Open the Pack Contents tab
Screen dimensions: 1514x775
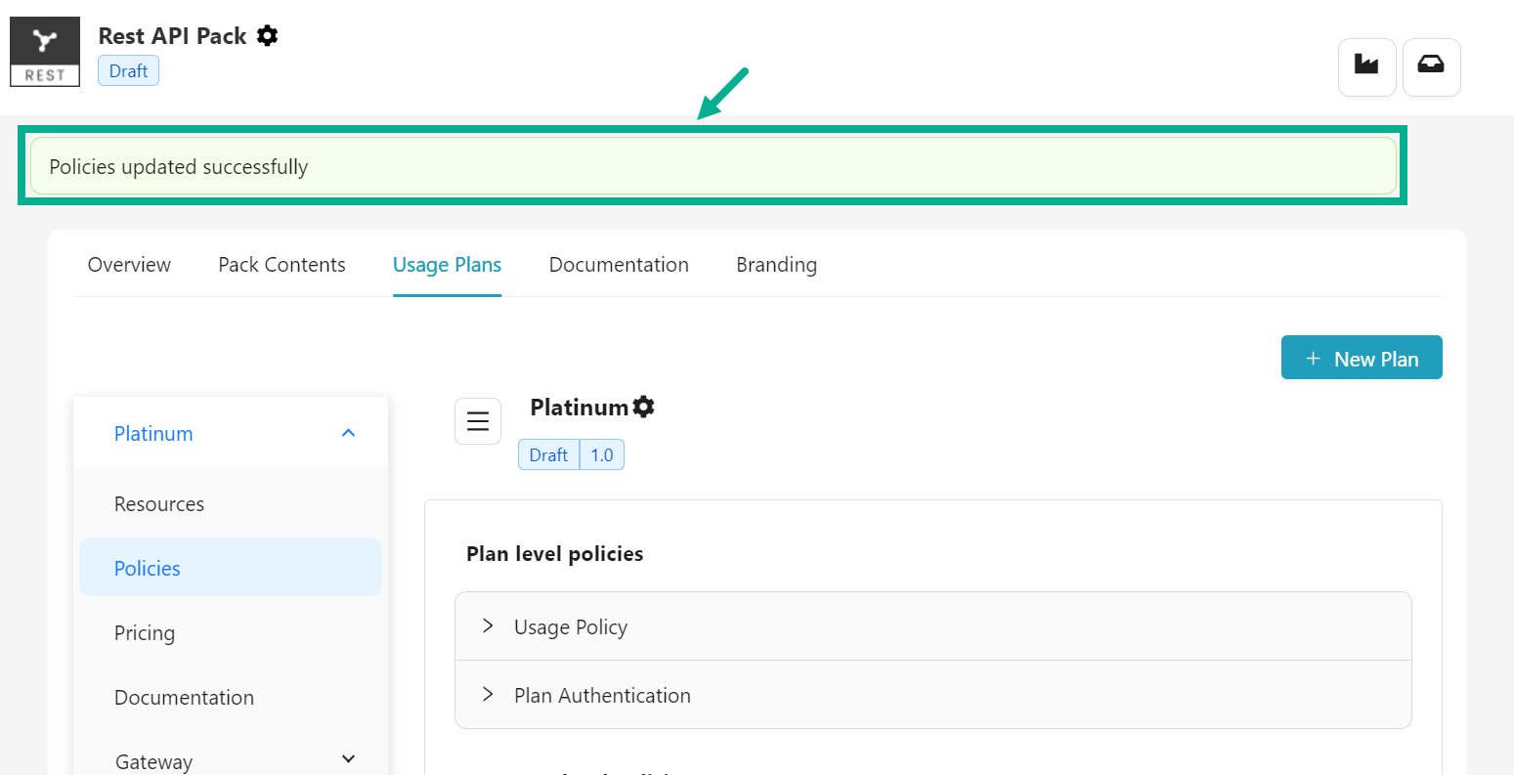[281, 265]
